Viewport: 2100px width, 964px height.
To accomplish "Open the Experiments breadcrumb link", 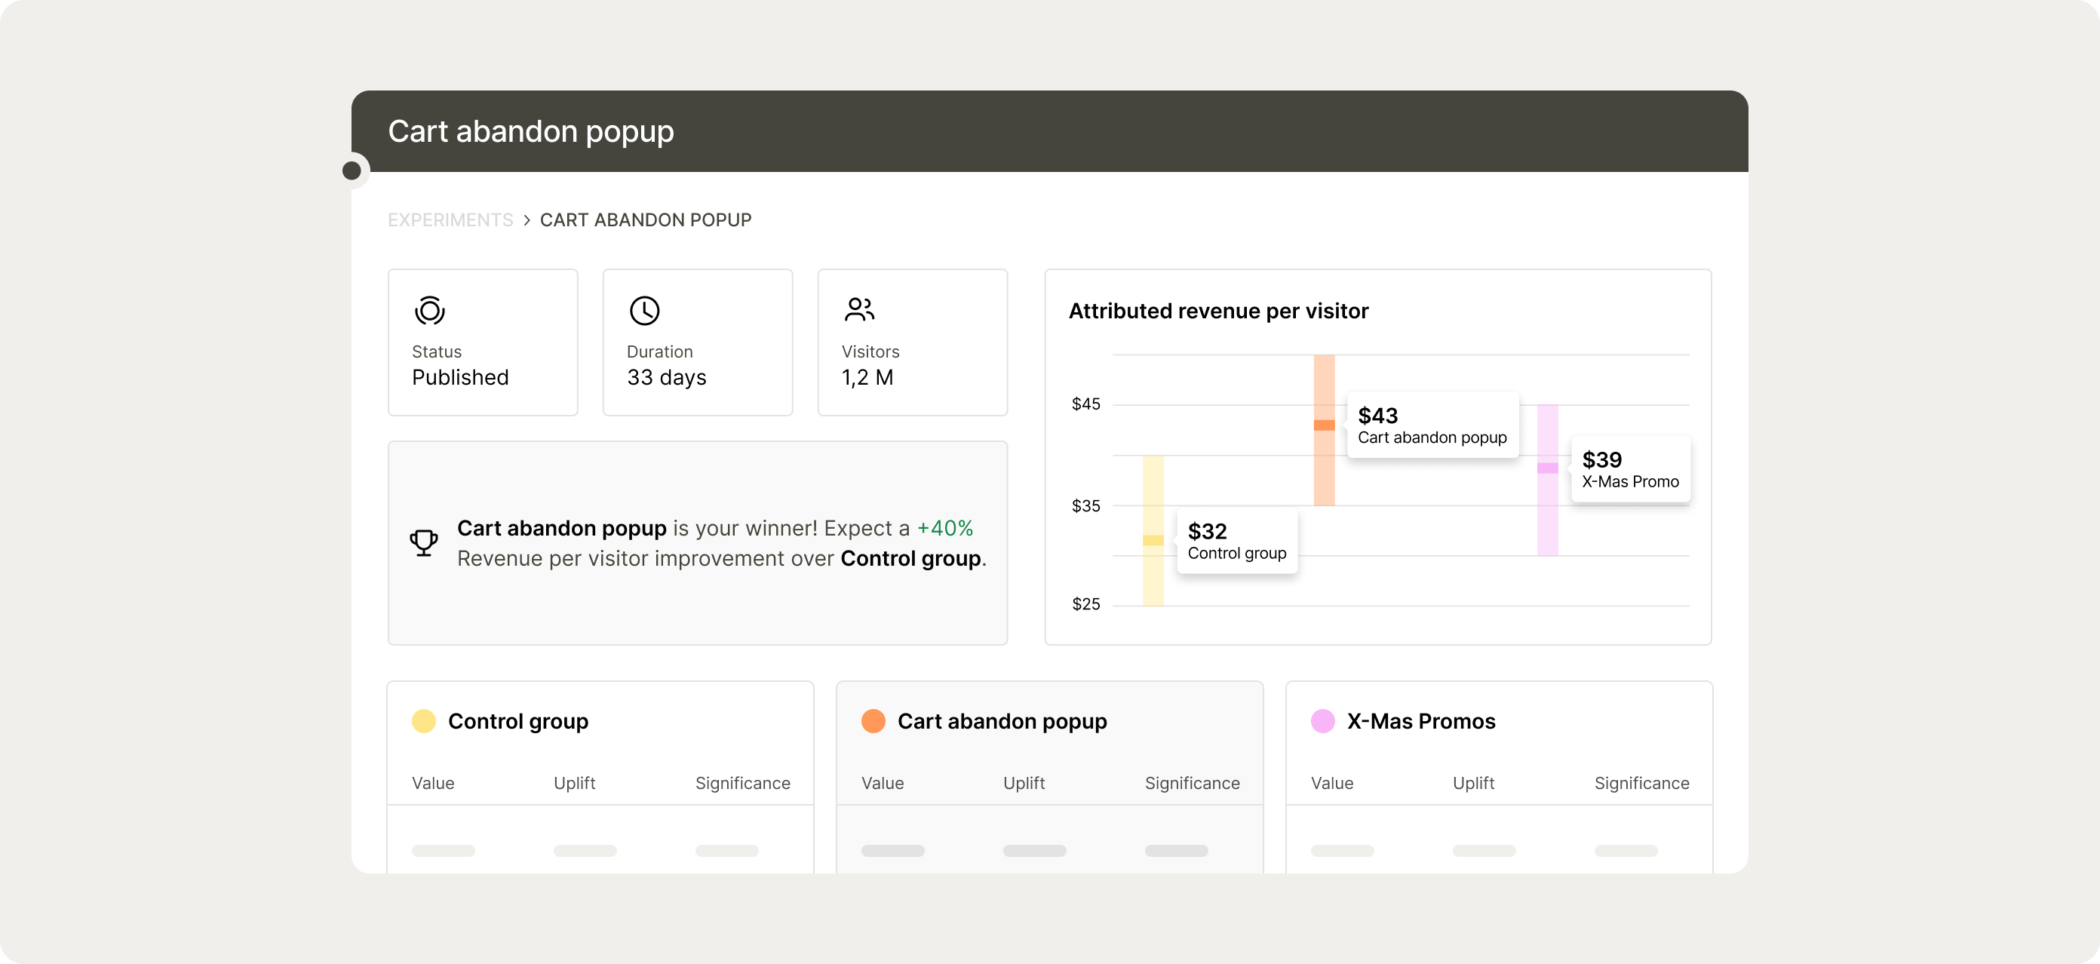I will tap(450, 220).
